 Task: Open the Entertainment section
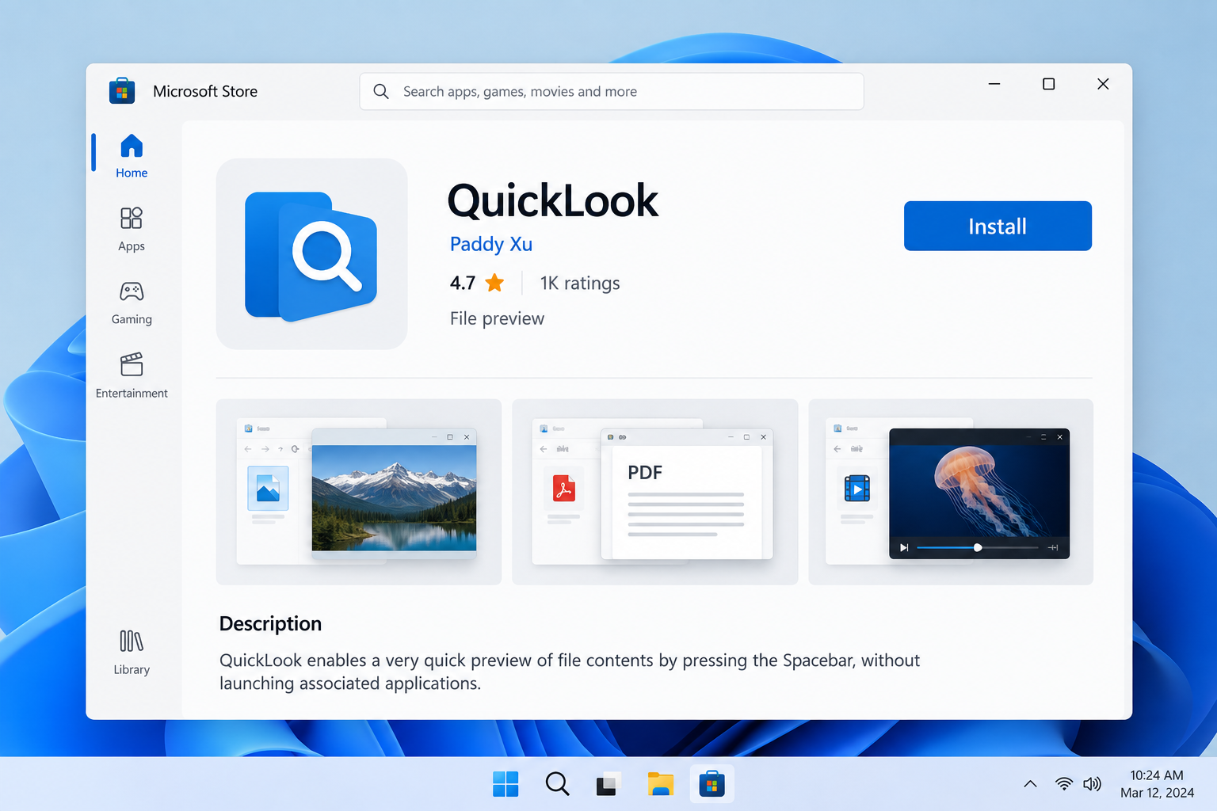click(132, 375)
